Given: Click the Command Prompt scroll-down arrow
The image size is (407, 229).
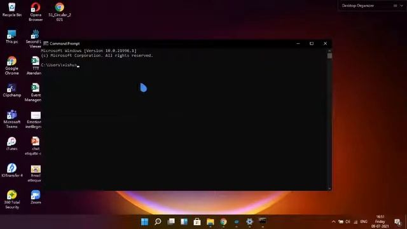Looking at the screenshot, I should (329, 189).
